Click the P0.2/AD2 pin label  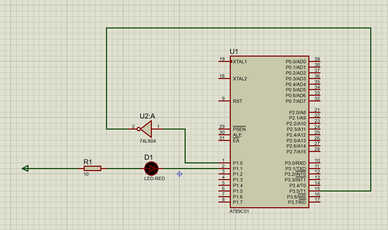click(296, 73)
